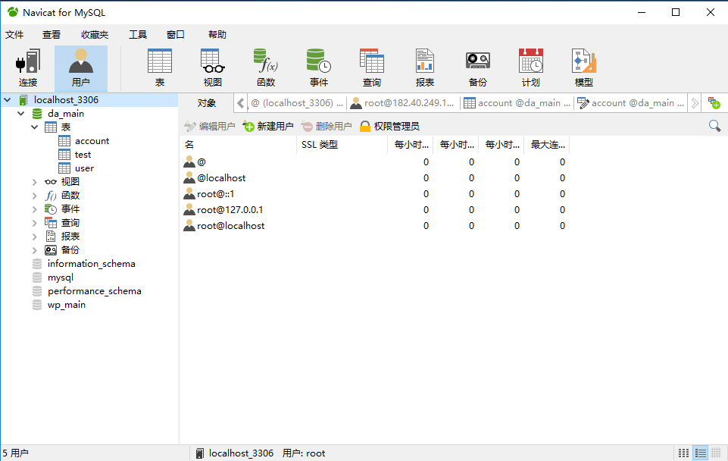Click the 权限管理员 button
This screenshot has width=728, height=461.
pyautogui.click(x=389, y=126)
